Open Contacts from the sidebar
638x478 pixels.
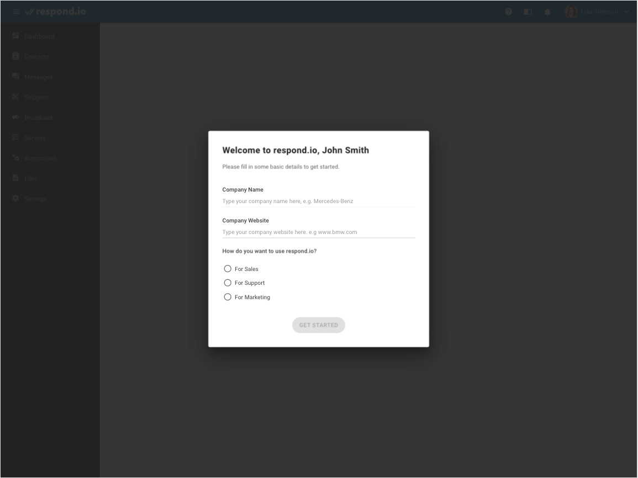click(x=36, y=57)
